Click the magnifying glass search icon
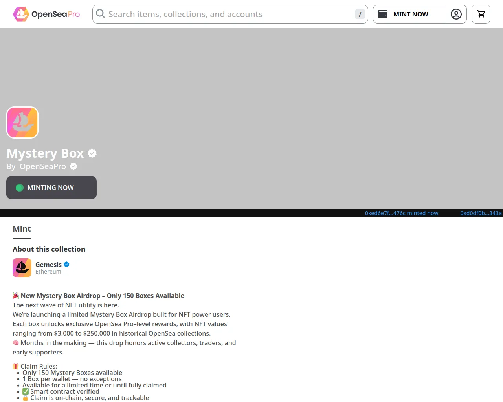The width and height of the screenshot is (503, 402). (x=101, y=14)
